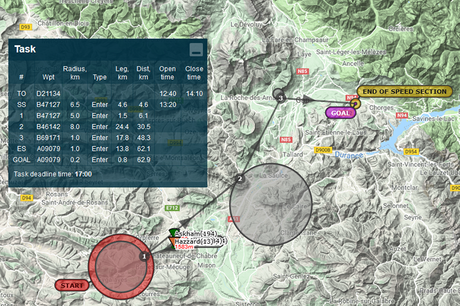Click the End of Speed Section circle marker
The height and width of the screenshot is (306, 460).
point(355,103)
